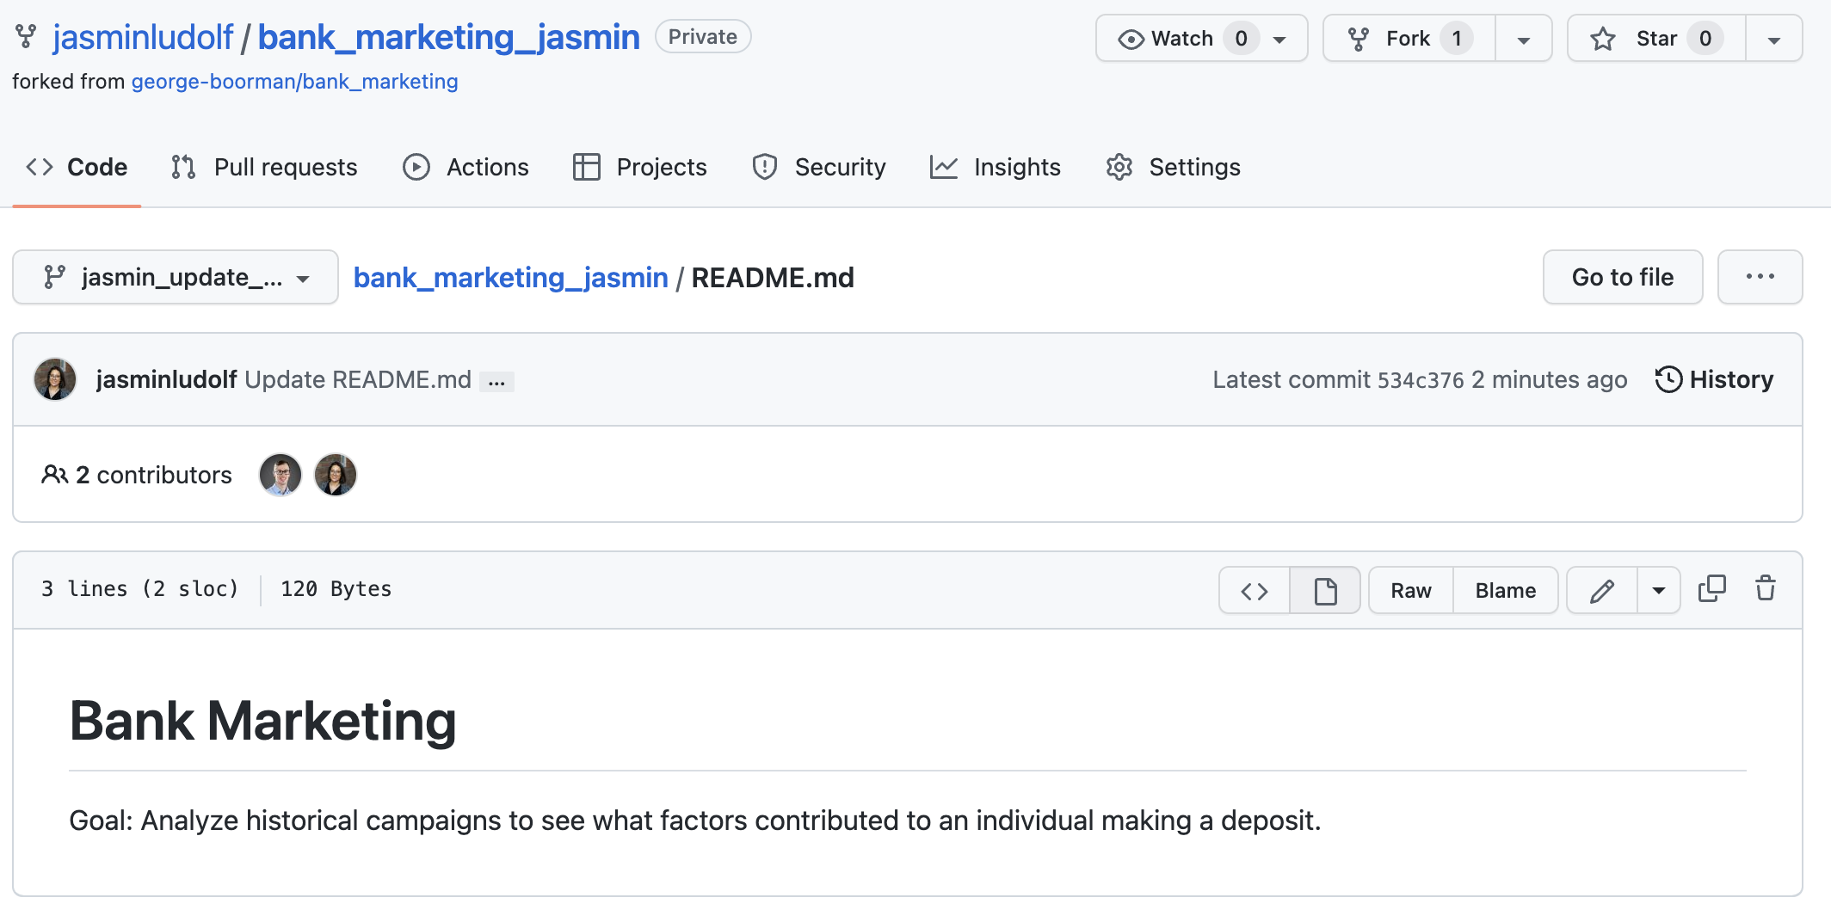This screenshot has height=922, width=1831.
Task: Open the repository Settings tab
Action: click(1173, 167)
